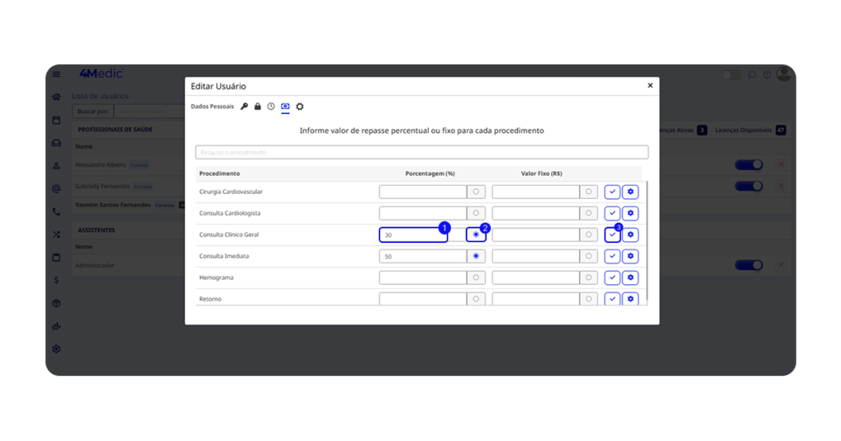
Task: Switch to the Dados Pessoais tab
Action: [212, 107]
